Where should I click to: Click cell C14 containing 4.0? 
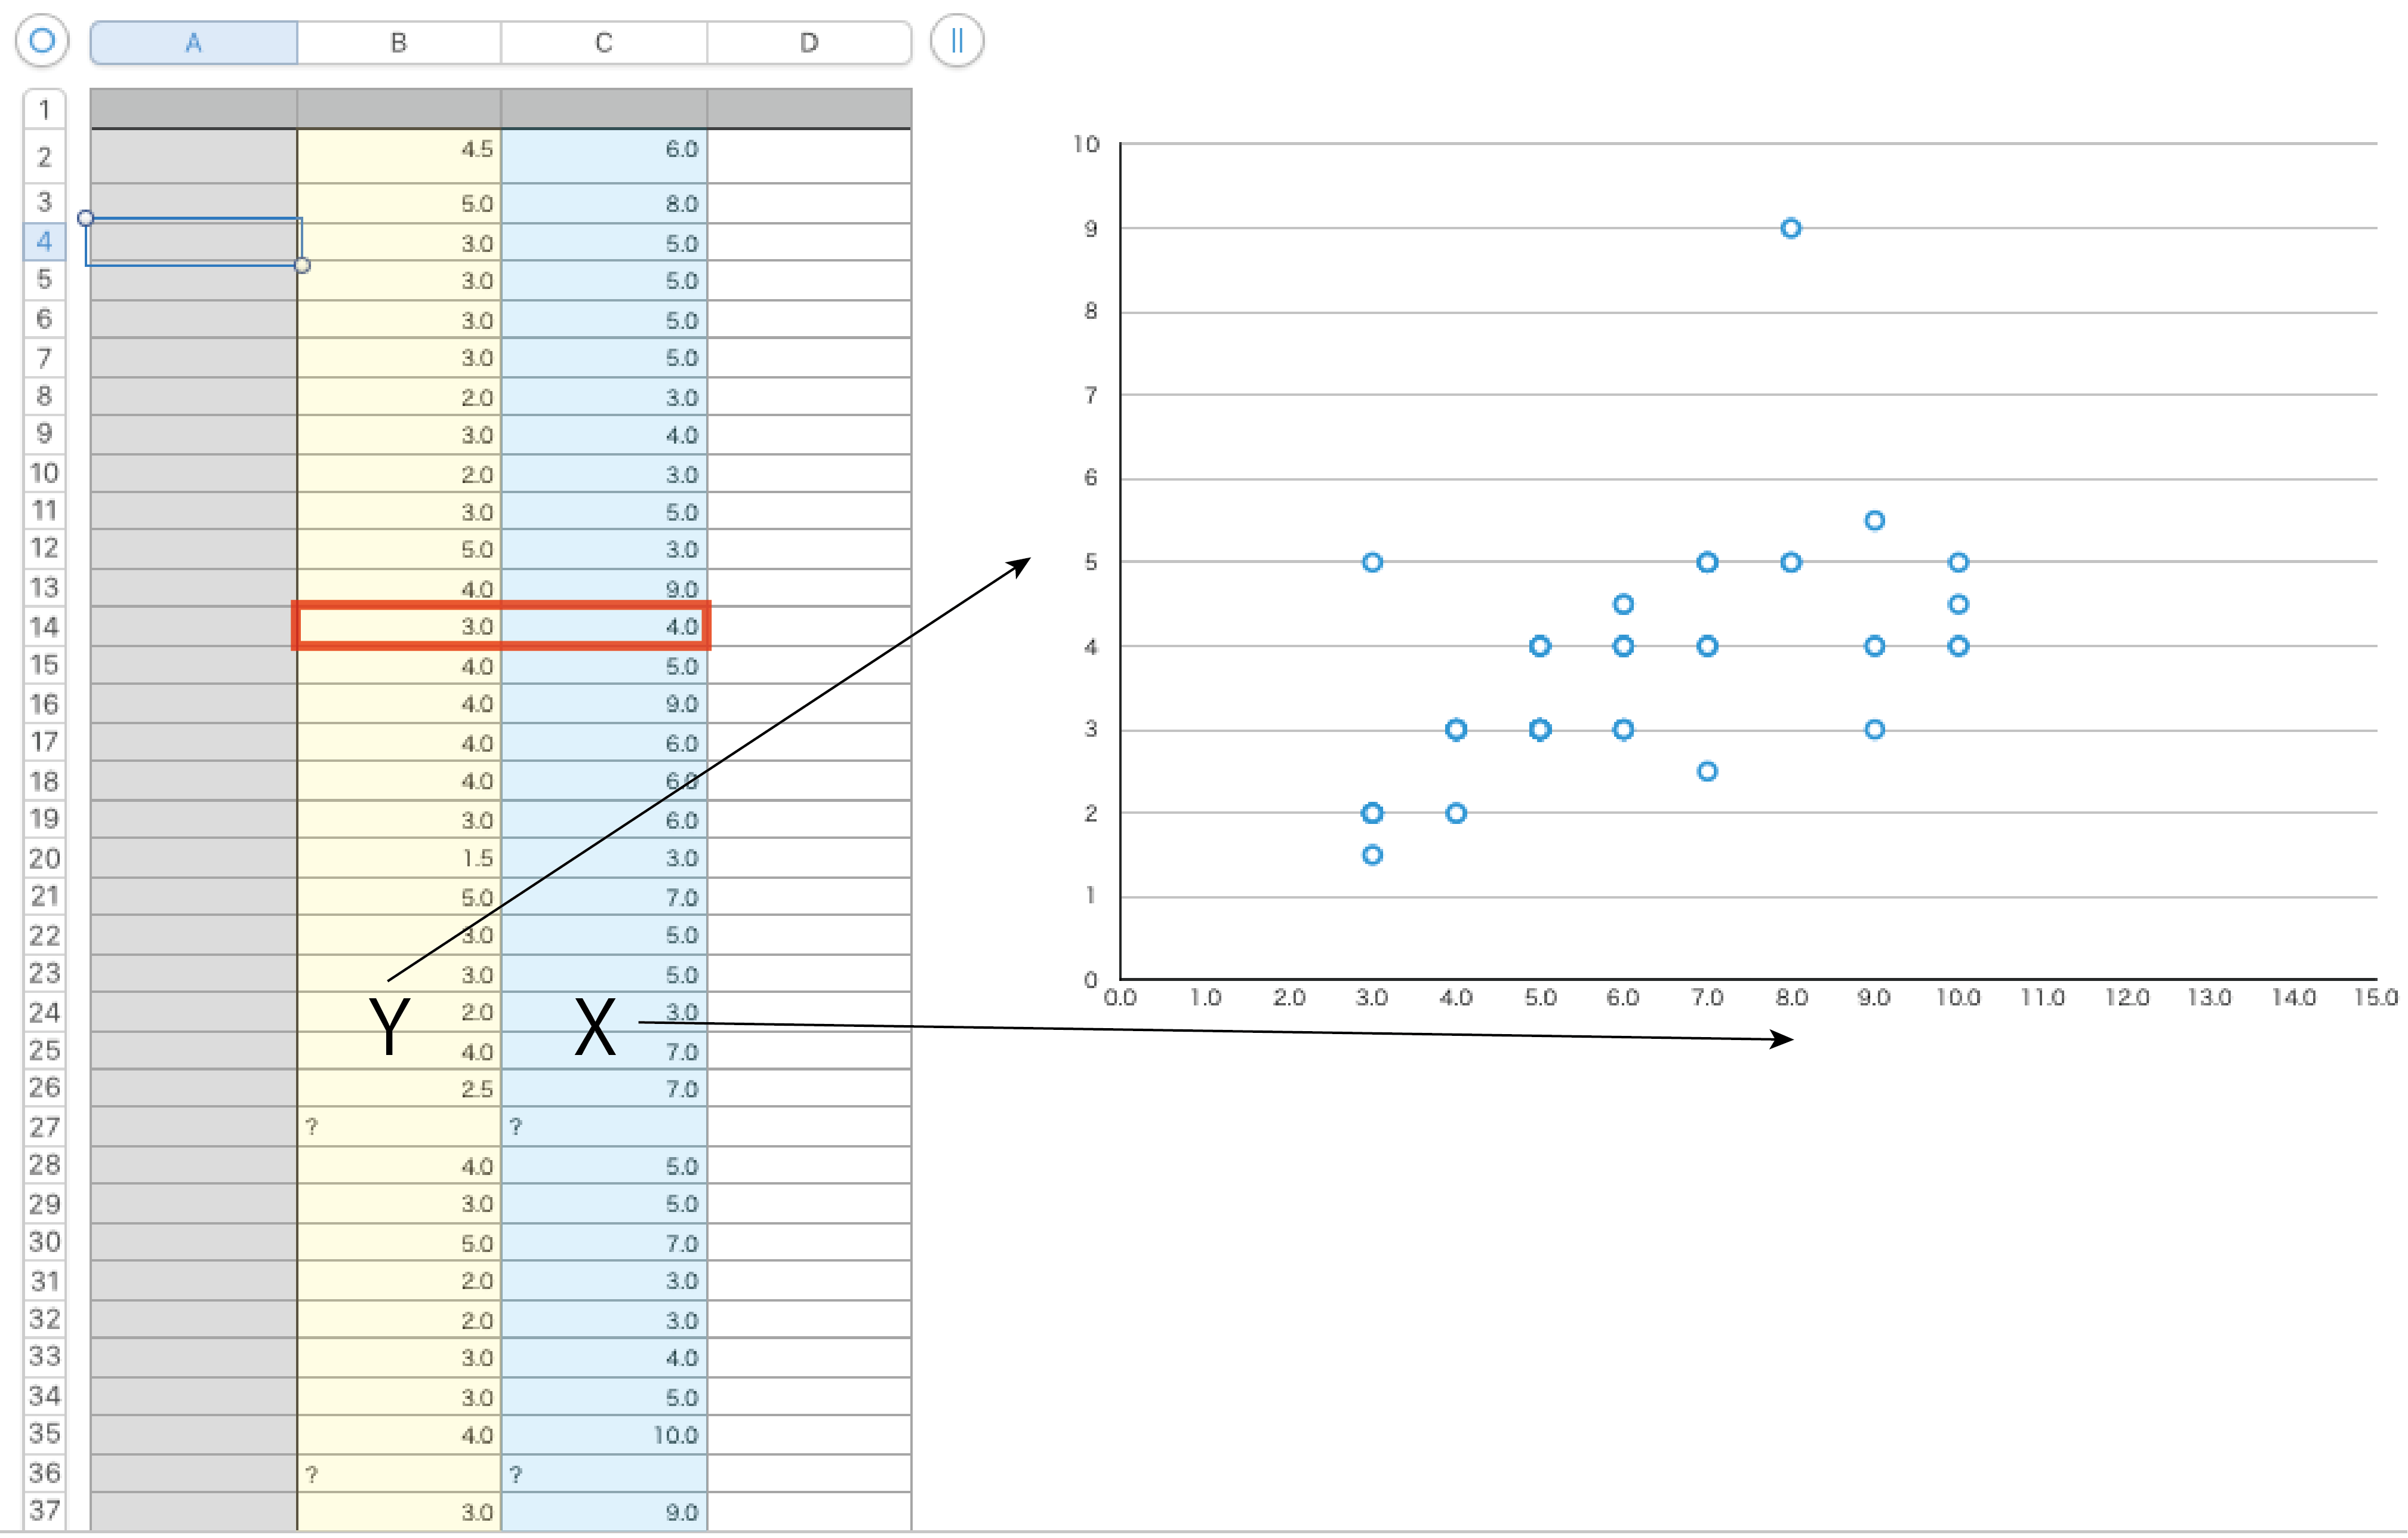[604, 627]
